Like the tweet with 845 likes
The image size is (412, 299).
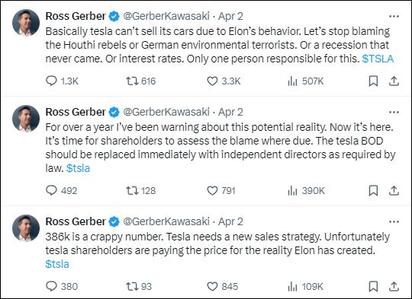click(222, 286)
